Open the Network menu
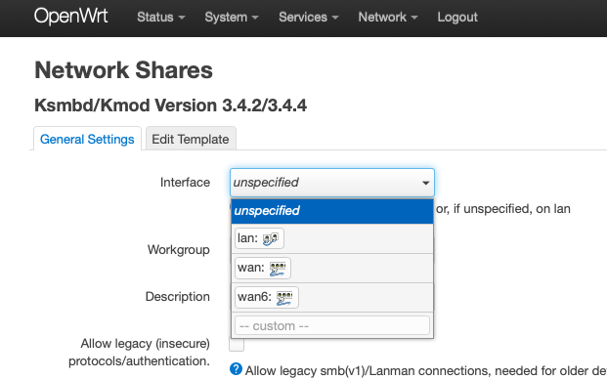The height and width of the screenshot is (379, 607). tap(388, 17)
